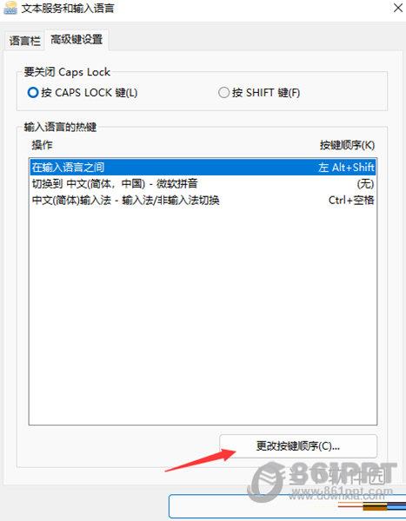Switch to the 语言栏 tab
This screenshot has width=406, height=521.
point(25,41)
